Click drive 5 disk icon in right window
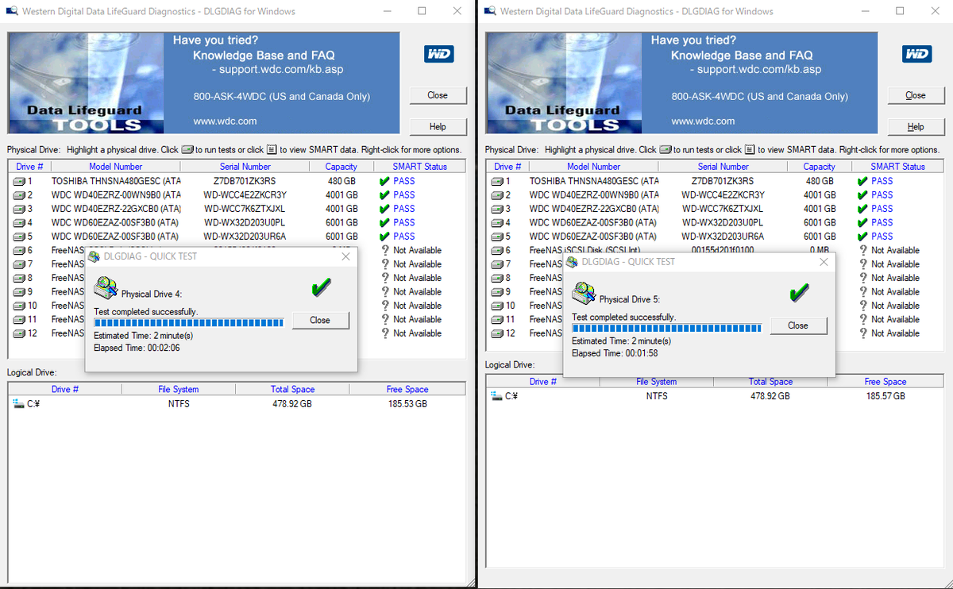 pos(497,237)
